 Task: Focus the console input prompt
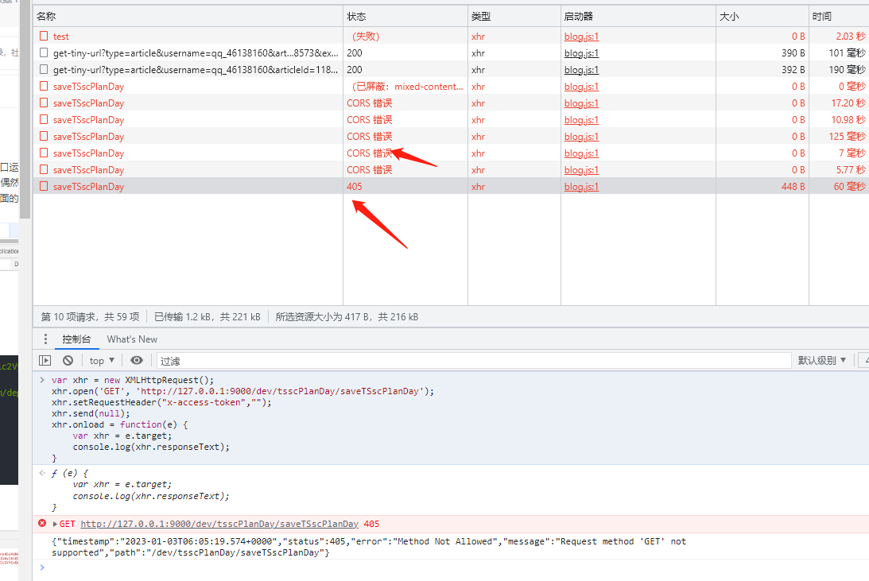click(455, 567)
